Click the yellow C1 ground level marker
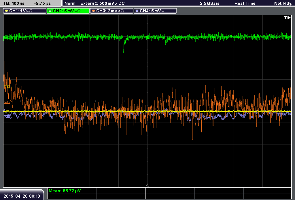This screenshot has width=295, height=200. point(7,87)
